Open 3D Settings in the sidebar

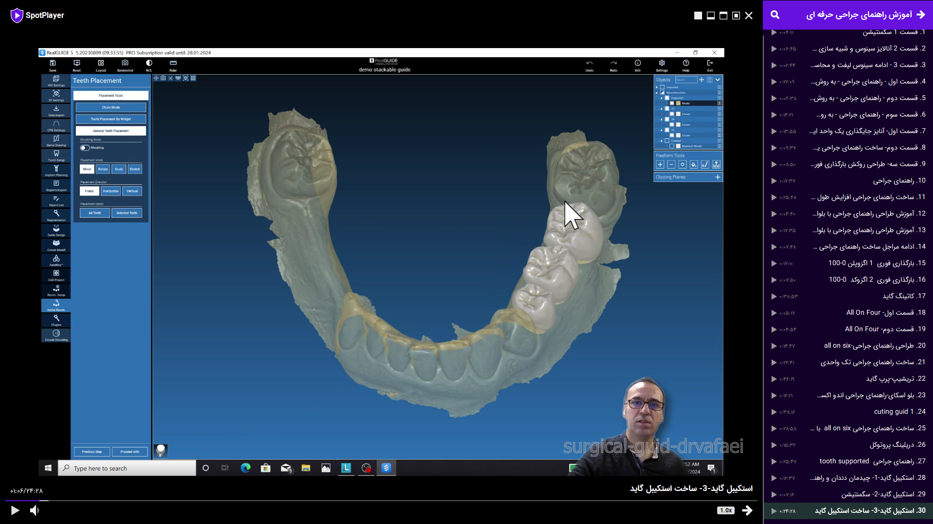tap(56, 96)
